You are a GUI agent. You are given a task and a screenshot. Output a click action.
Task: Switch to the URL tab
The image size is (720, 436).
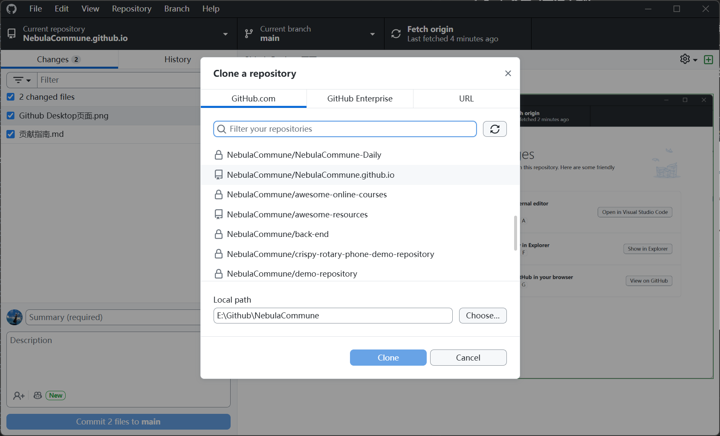coord(466,98)
